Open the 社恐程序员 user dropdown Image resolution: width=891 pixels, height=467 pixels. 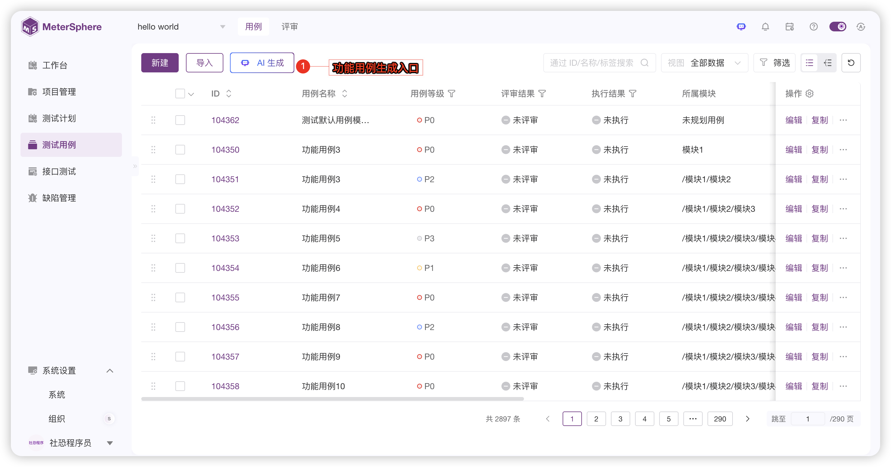pyautogui.click(x=110, y=443)
